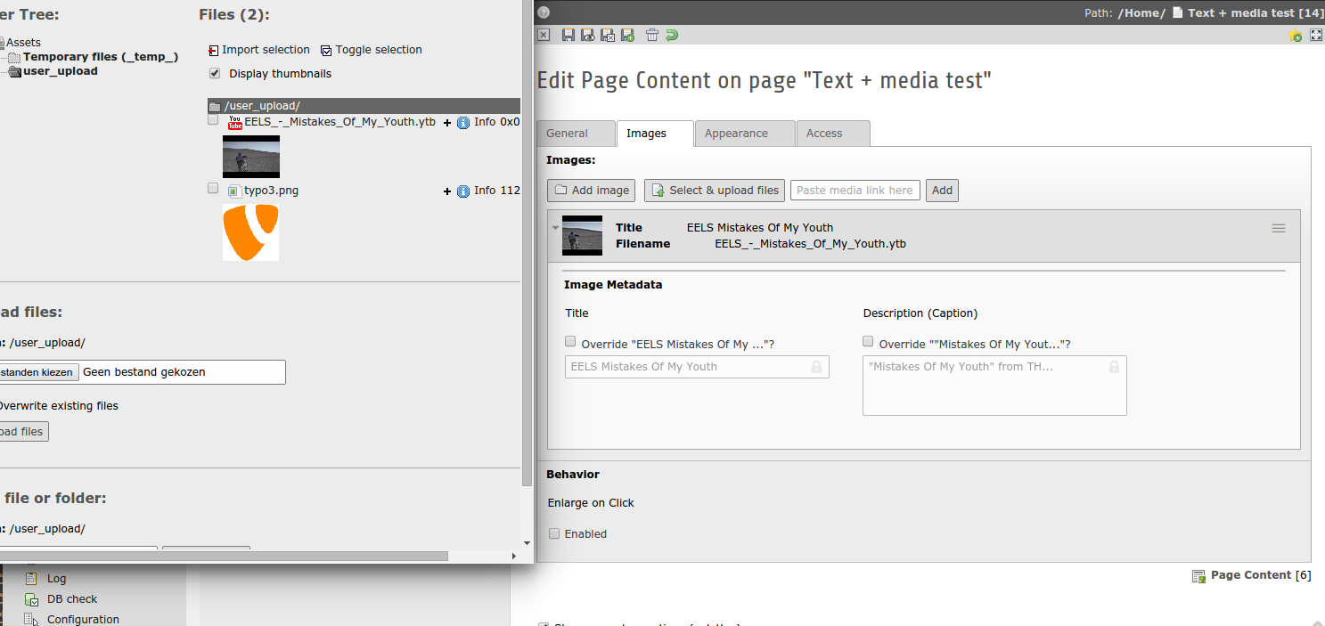Viewport: 1325px width, 626px height.
Task: Click the EELS video thumbnail in file list
Action: coord(251,157)
